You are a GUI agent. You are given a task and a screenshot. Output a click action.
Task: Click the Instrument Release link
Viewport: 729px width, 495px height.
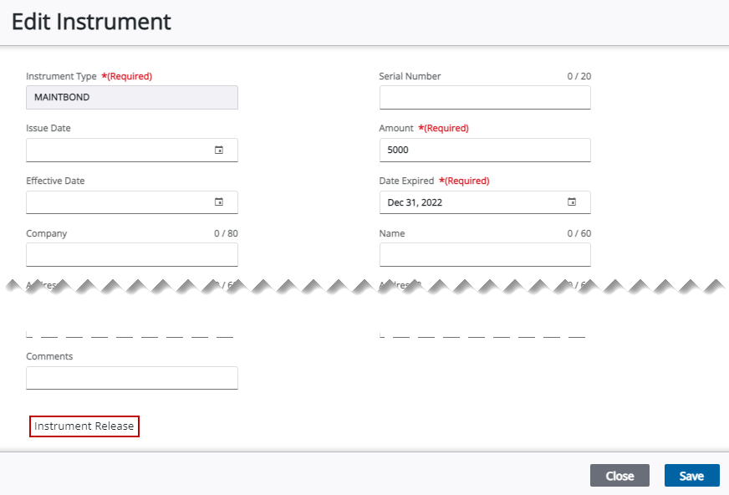click(84, 426)
